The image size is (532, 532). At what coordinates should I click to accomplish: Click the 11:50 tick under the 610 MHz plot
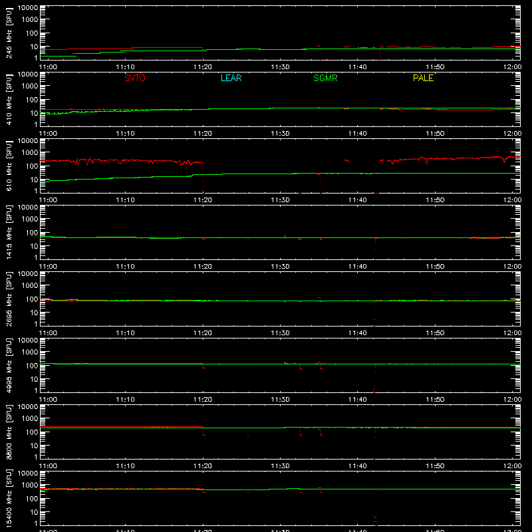435,200
